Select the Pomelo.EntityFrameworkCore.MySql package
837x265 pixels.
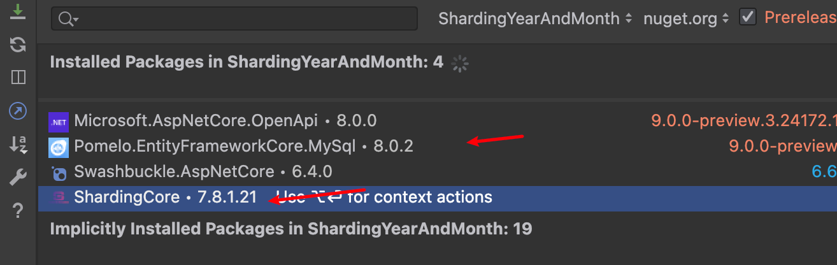tap(243, 147)
